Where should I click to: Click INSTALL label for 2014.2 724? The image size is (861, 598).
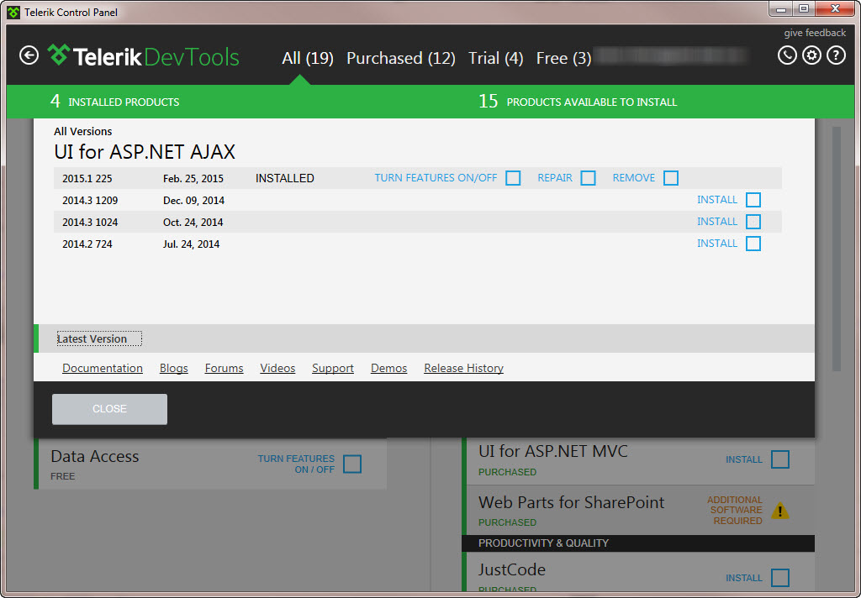point(717,244)
